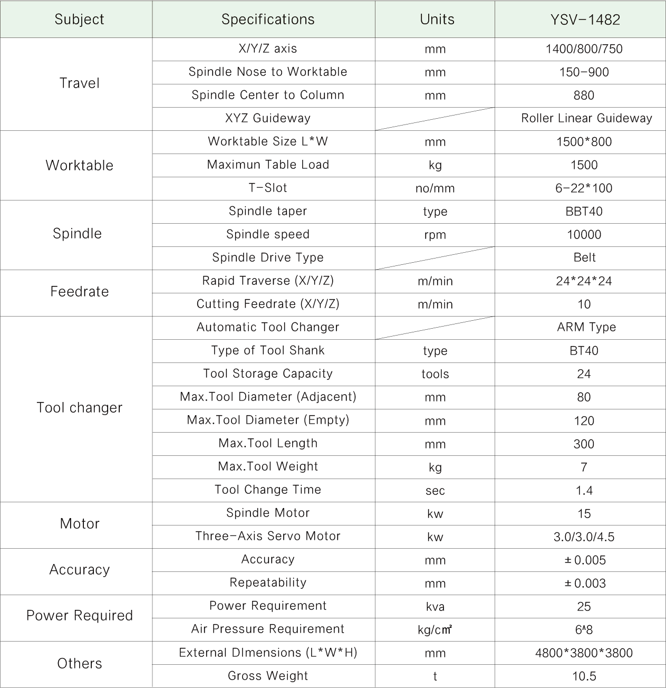The image size is (666, 688).
Task: Click the value '150-900'
Action: click(584, 72)
